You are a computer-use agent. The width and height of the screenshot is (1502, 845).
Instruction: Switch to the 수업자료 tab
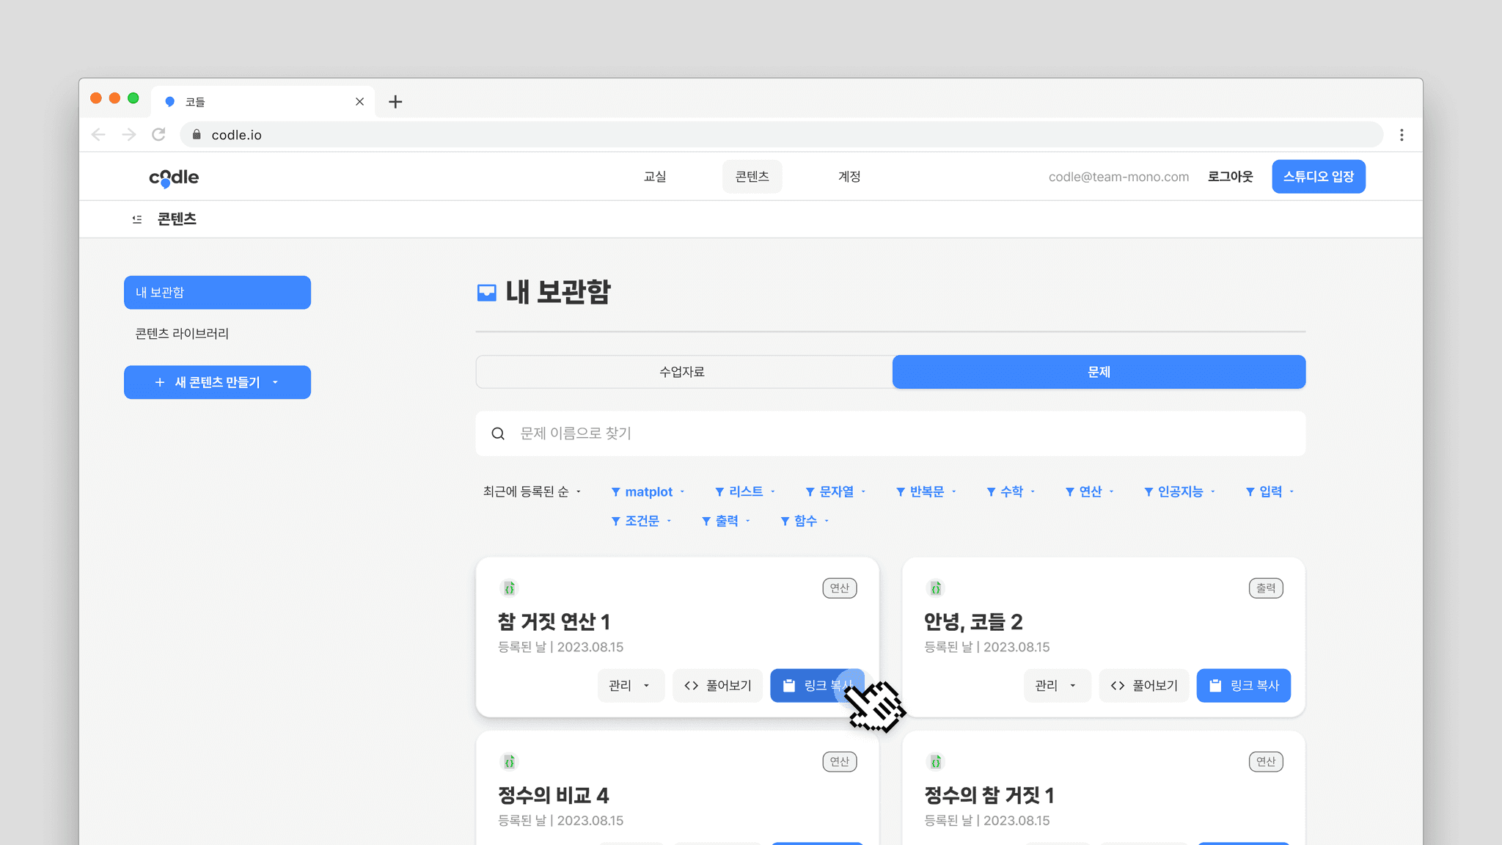[x=683, y=372]
